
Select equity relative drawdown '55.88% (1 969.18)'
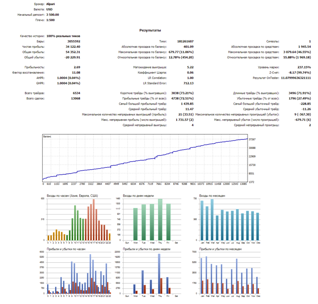297,57
